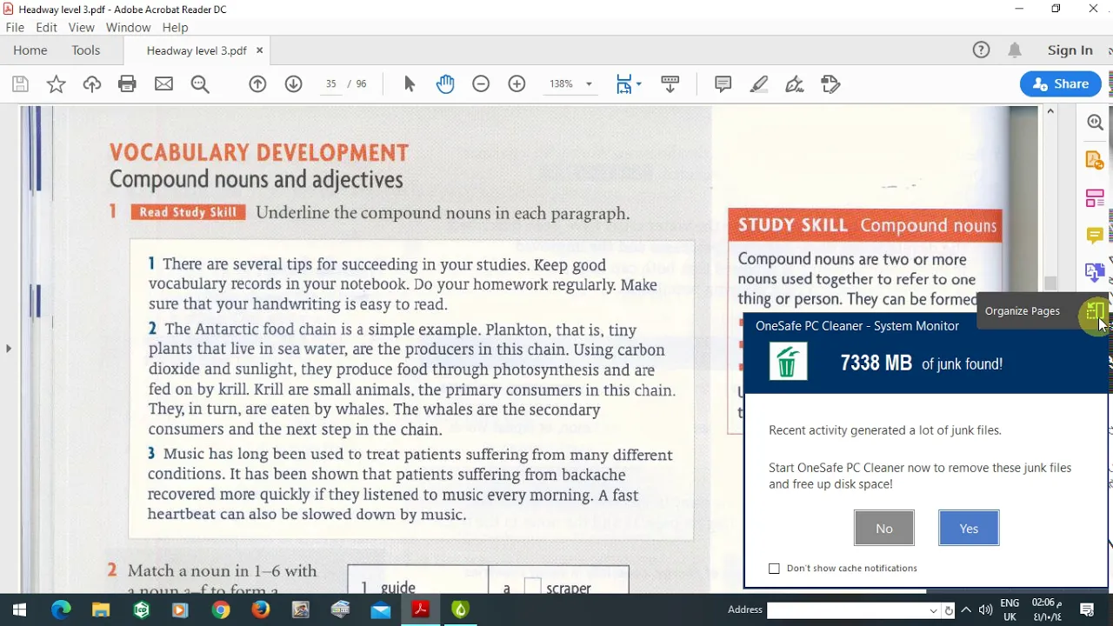Click the taskbar Address input field
Viewport: 1113px width, 626px height.
(848, 610)
